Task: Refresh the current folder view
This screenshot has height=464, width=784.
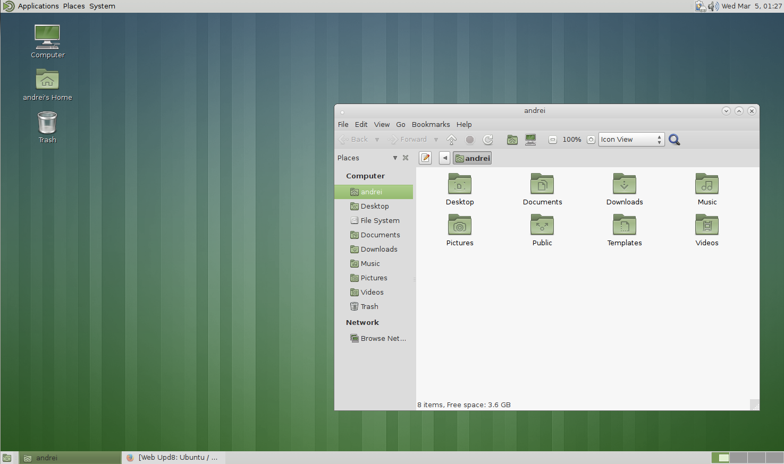Action: pyautogui.click(x=487, y=139)
